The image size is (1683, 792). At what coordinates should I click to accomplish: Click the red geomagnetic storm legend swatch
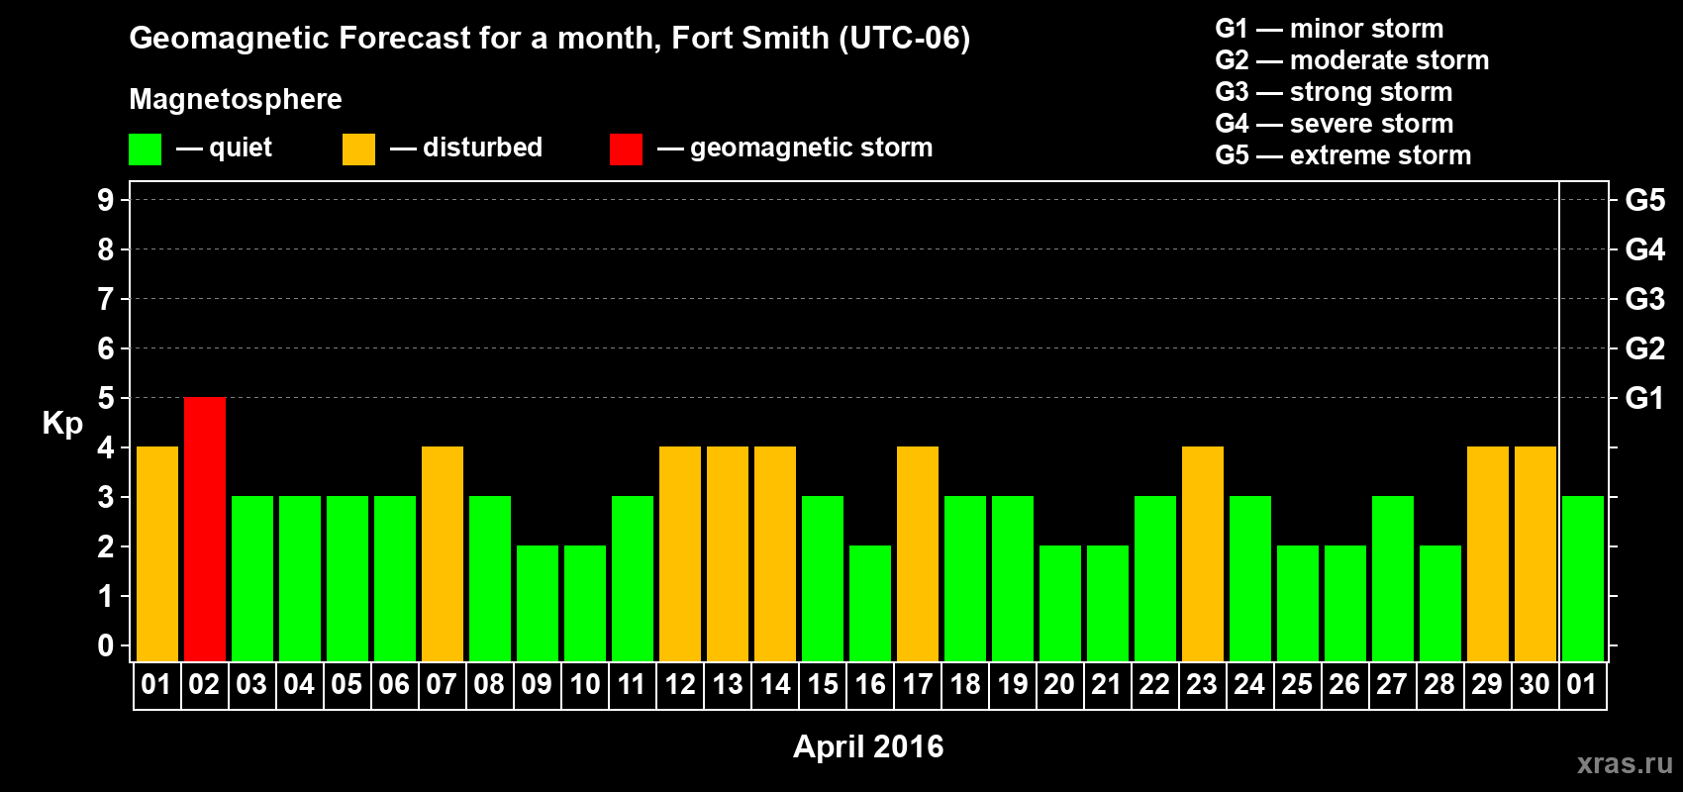[626, 149]
